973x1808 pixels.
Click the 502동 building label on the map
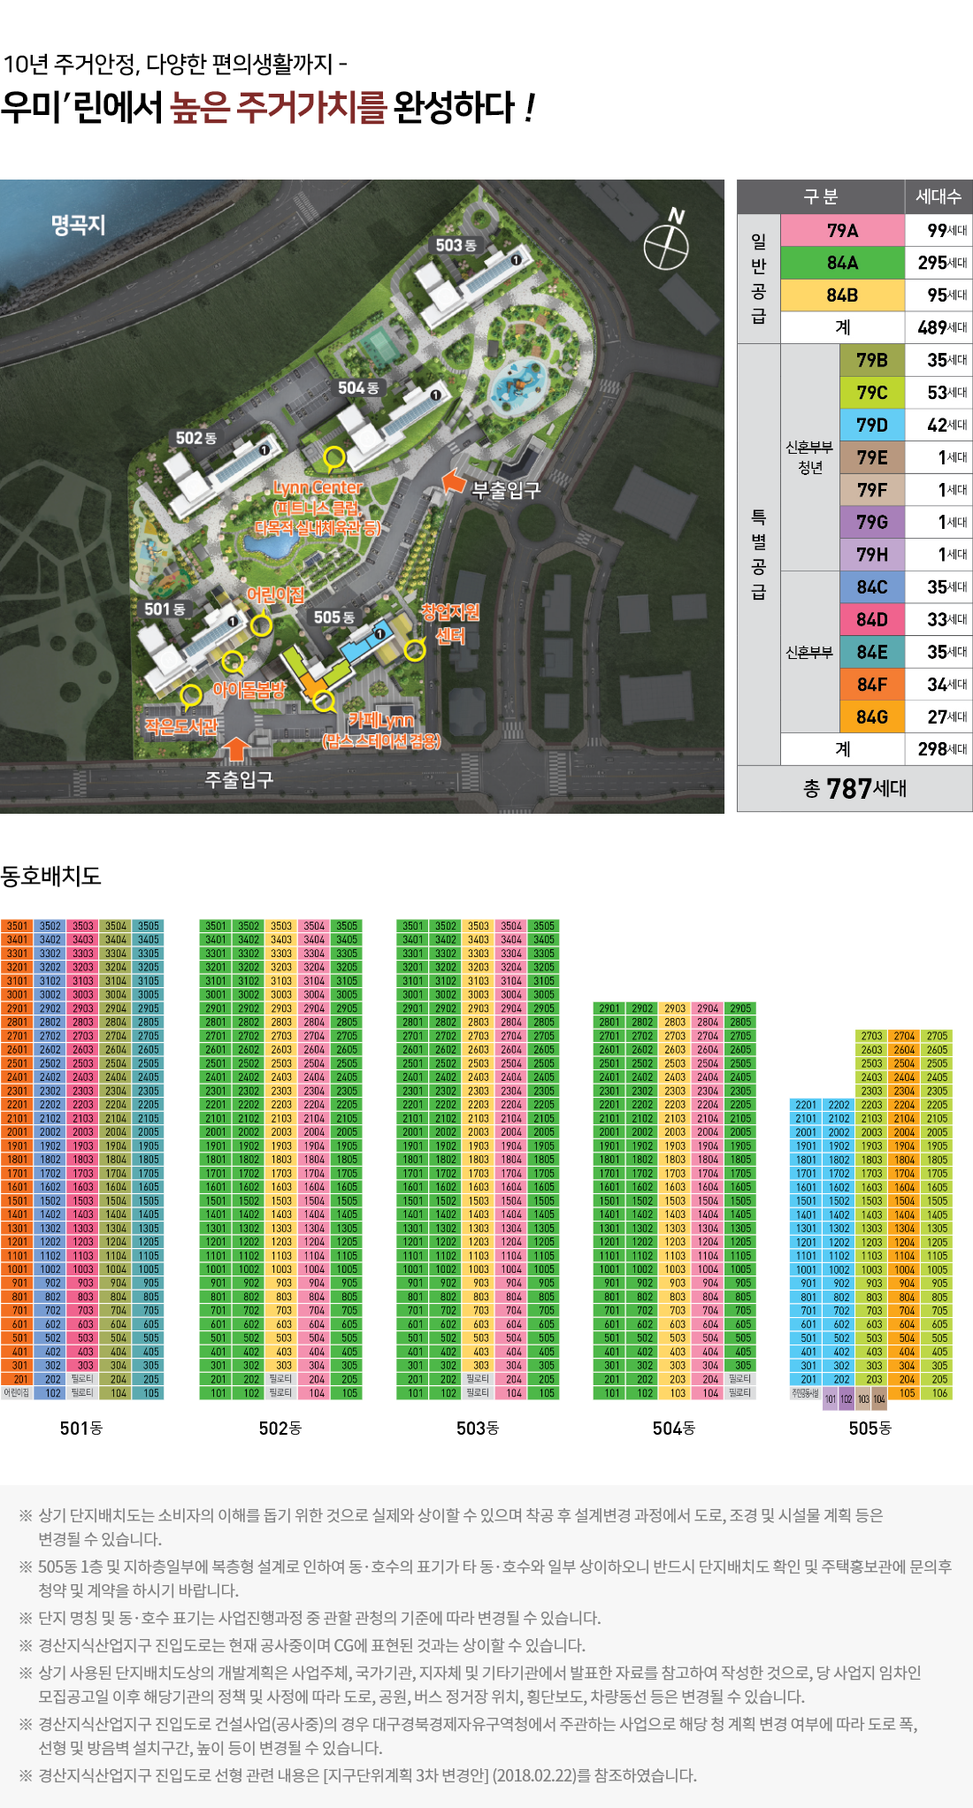[x=195, y=438]
